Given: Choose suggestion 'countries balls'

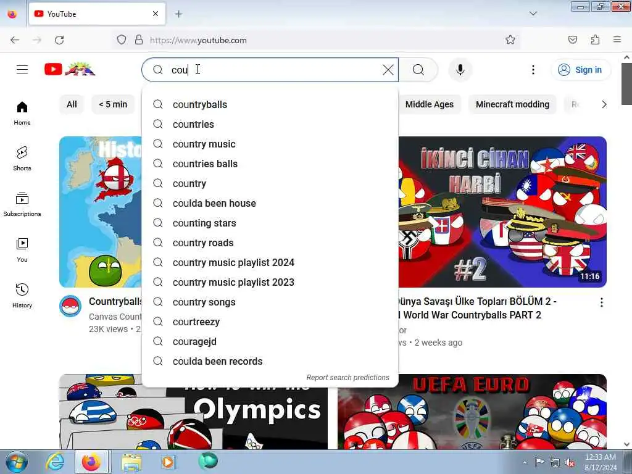Looking at the screenshot, I should 270,164.
